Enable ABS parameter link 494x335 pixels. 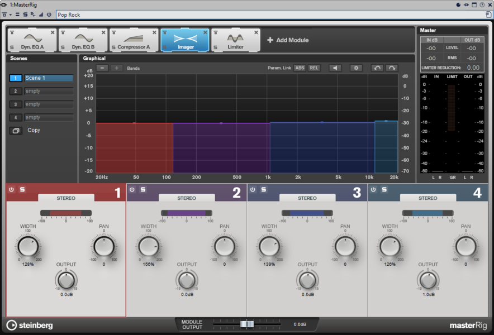300,68
